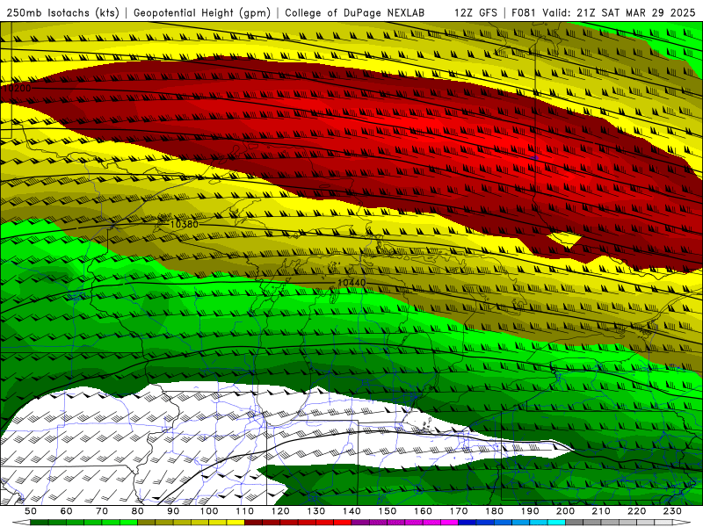Click the 60 tick label on the color scale
The height and width of the screenshot is (527, 703).
(67, 511)
